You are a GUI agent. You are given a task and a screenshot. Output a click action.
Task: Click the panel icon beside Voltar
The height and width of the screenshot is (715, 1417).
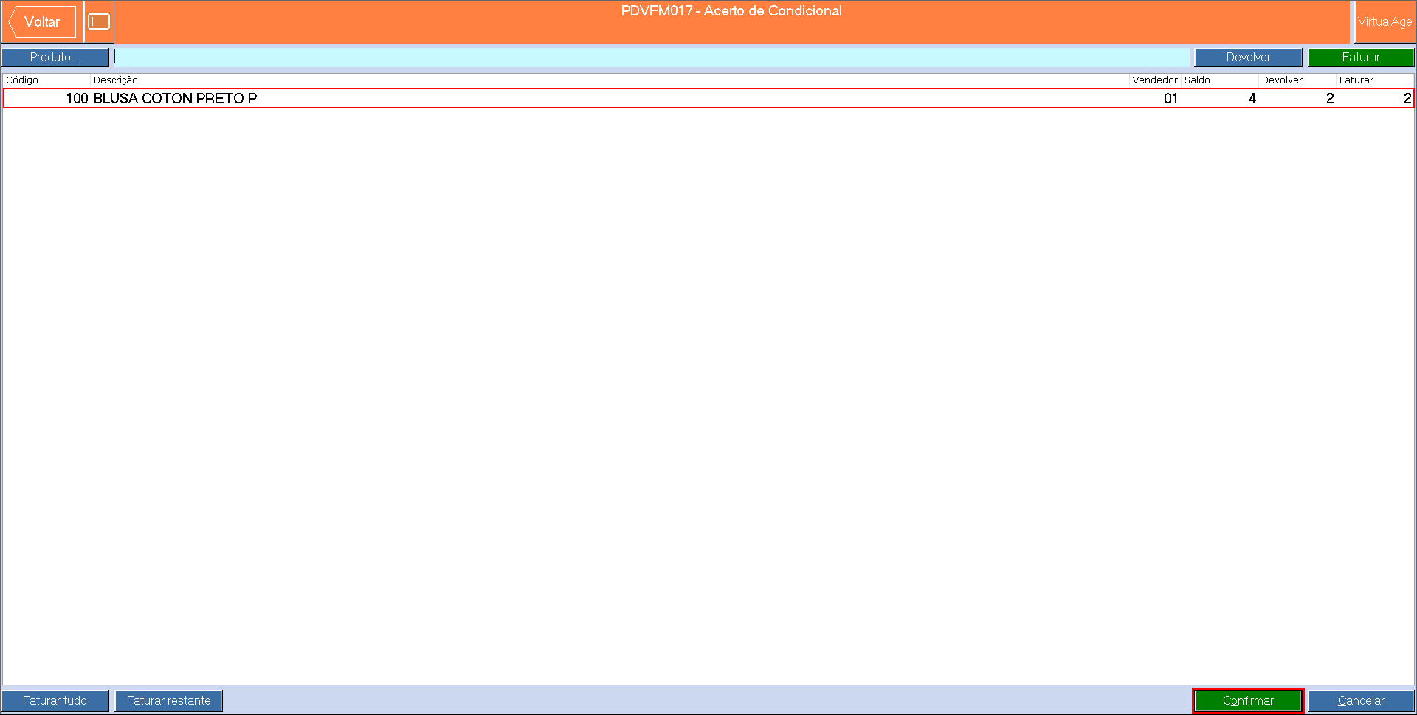[x=99, y=22]
